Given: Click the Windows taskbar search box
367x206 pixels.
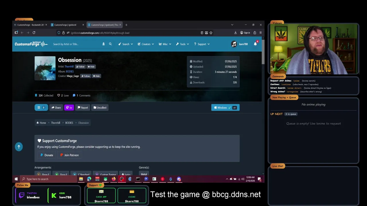Looking at the screenshot, I should click(x=48, y=179).
